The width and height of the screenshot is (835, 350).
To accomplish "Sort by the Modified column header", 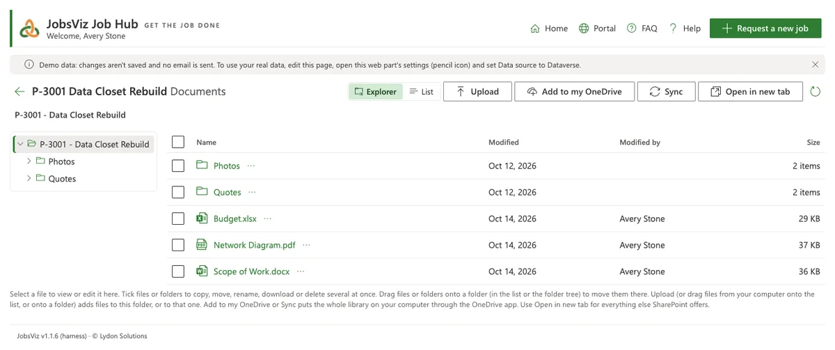I will pyautogui.click(x=504, y=142).
